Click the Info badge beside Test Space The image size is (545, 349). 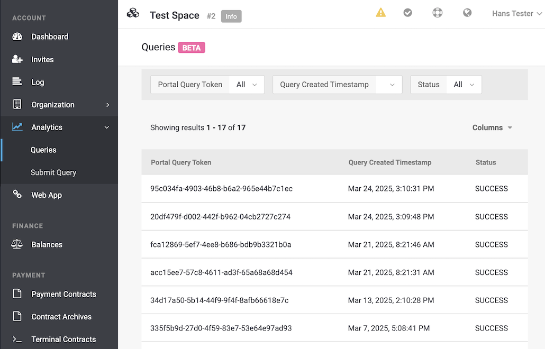point(231,16)
